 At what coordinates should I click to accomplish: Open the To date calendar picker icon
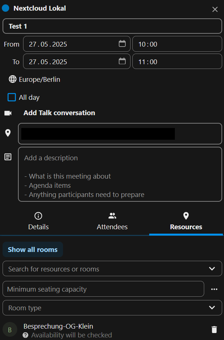[x=122, y=61]
